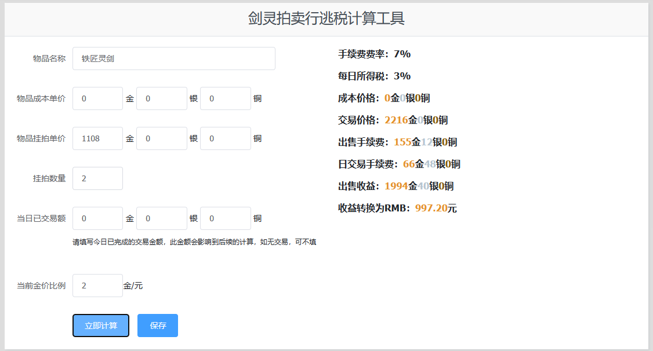This screenshot has width=653, height=351.
Task: Click the 保存 save button
Action: [158, 325]
